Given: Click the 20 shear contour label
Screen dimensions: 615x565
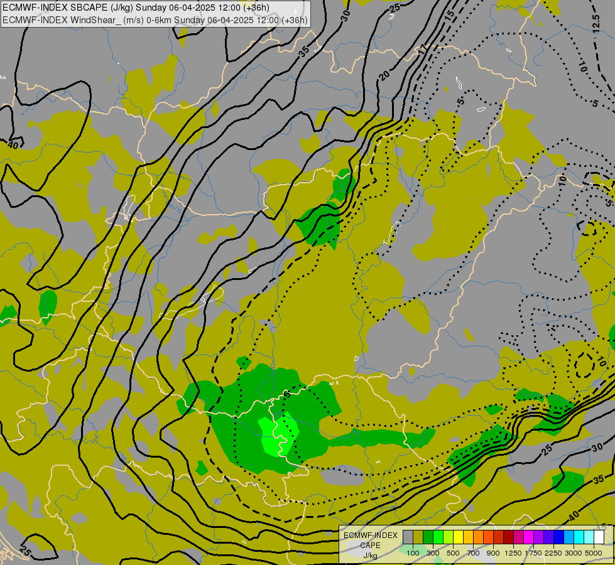Looking at the screenshot, I should click(x=384, y=75).
